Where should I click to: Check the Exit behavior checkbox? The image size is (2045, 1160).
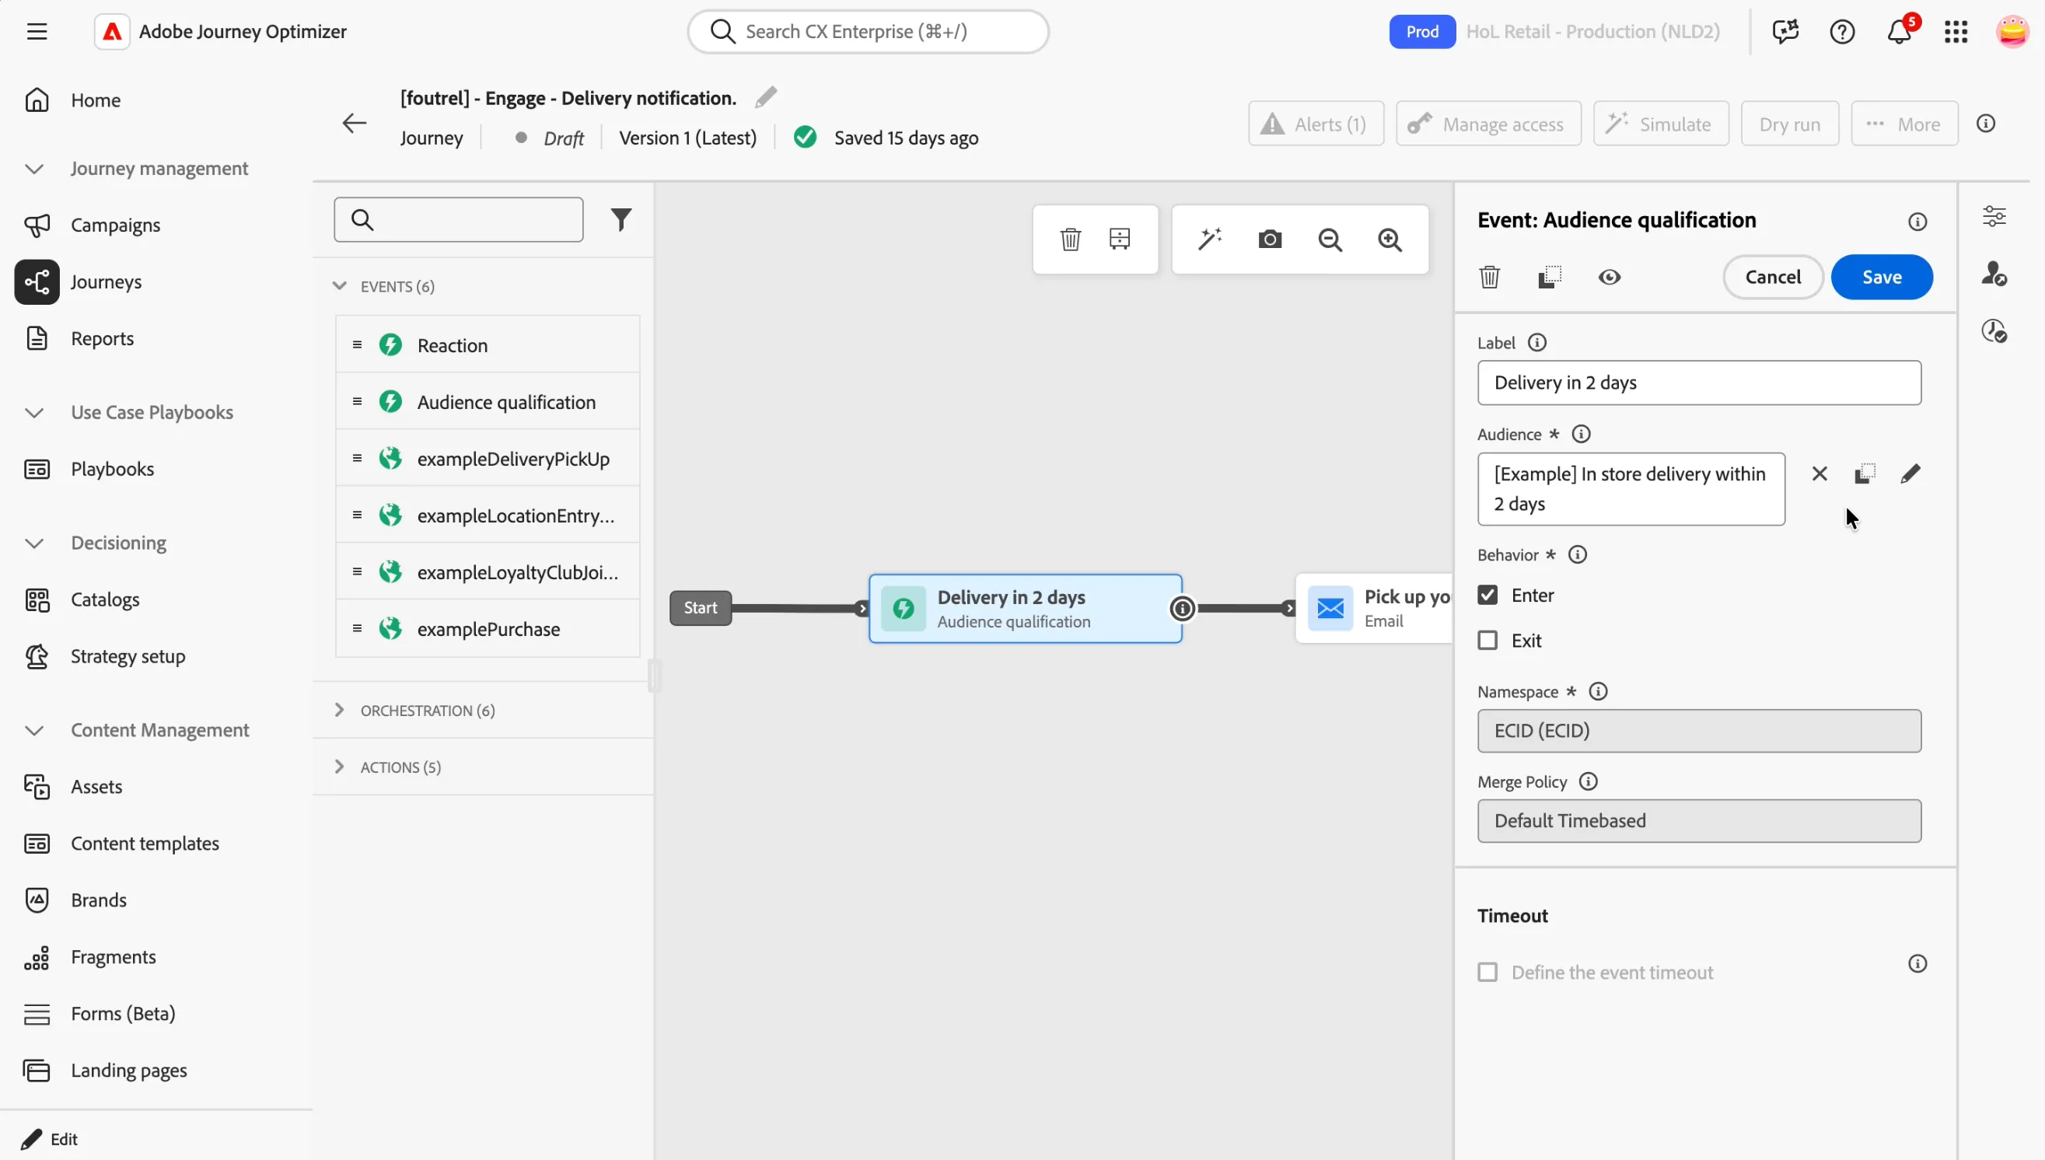[1487, 641]
